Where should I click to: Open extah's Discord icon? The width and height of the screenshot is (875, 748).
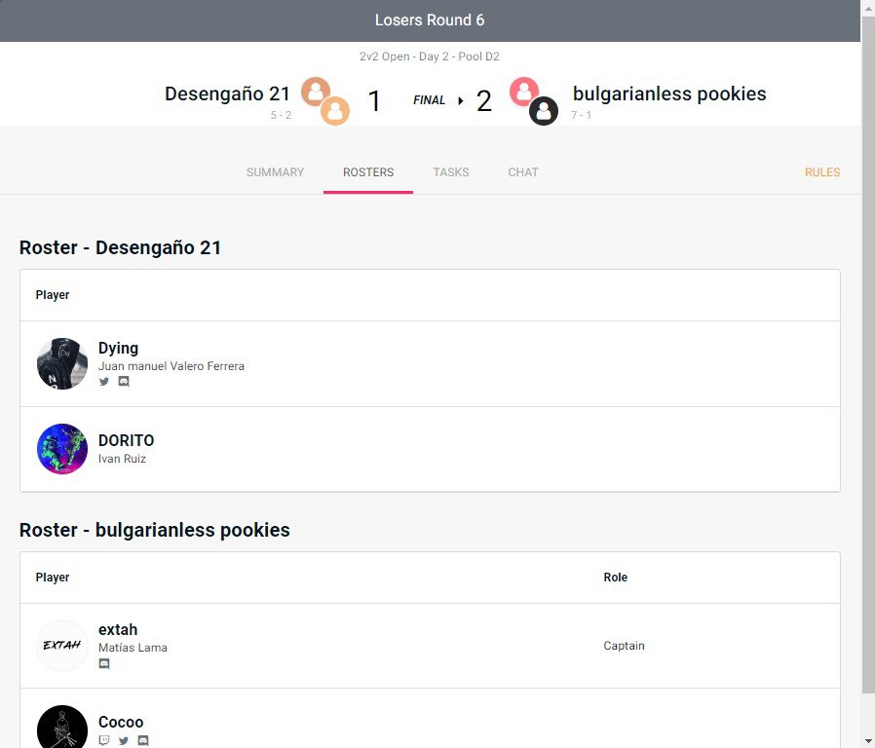pyautogui.click(x=104, y=664)
